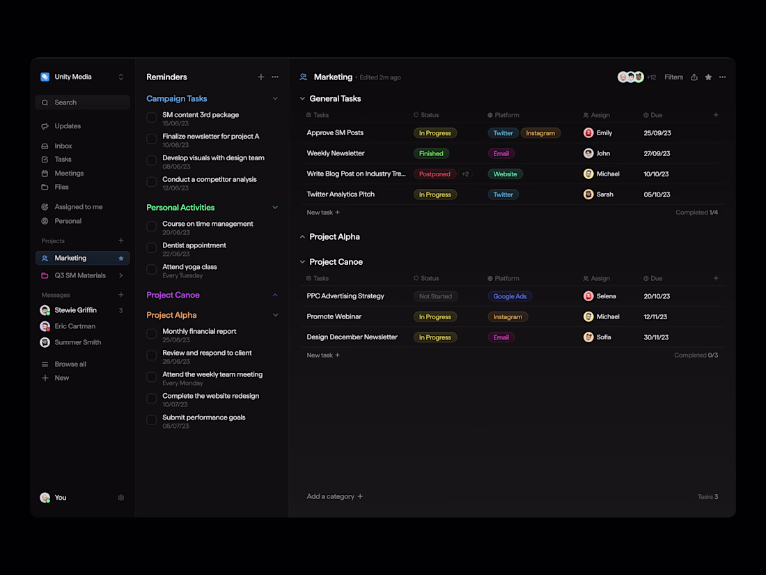This screenshot has height=575, width=766.
Task: Open Filters in the Marketing header
Action: click(x=673, y=77)
